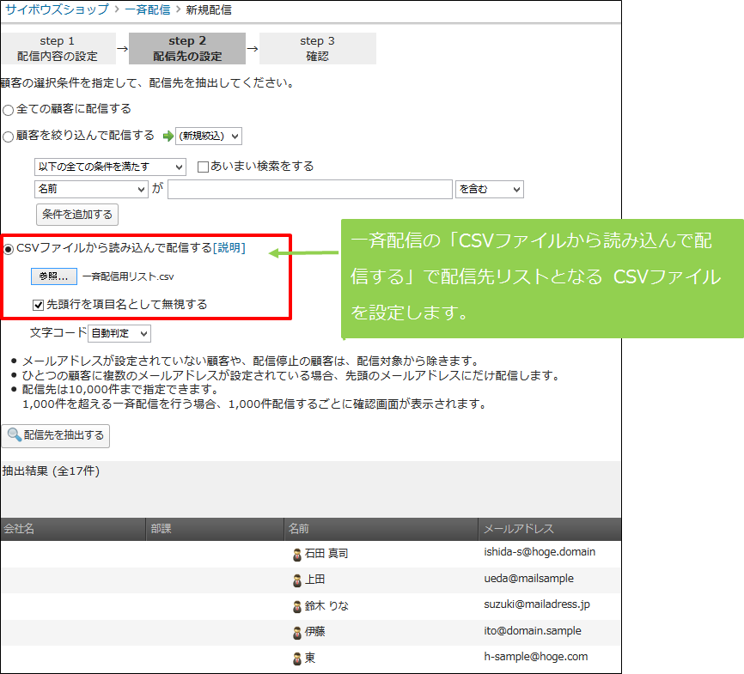Image resolution: width=744 pixels, height=674 pixels.
Task: Go to step 1 配信内容の設定
Action: point(58,48)
